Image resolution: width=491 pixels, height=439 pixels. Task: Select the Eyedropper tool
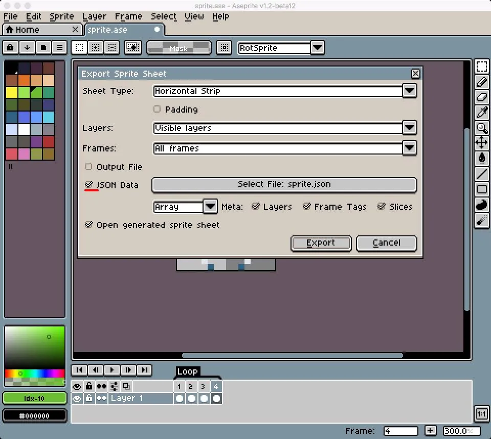click(482, 112)
